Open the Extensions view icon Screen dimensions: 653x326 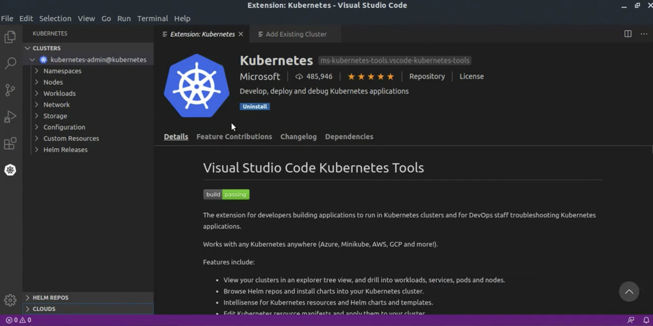(10, 143)
